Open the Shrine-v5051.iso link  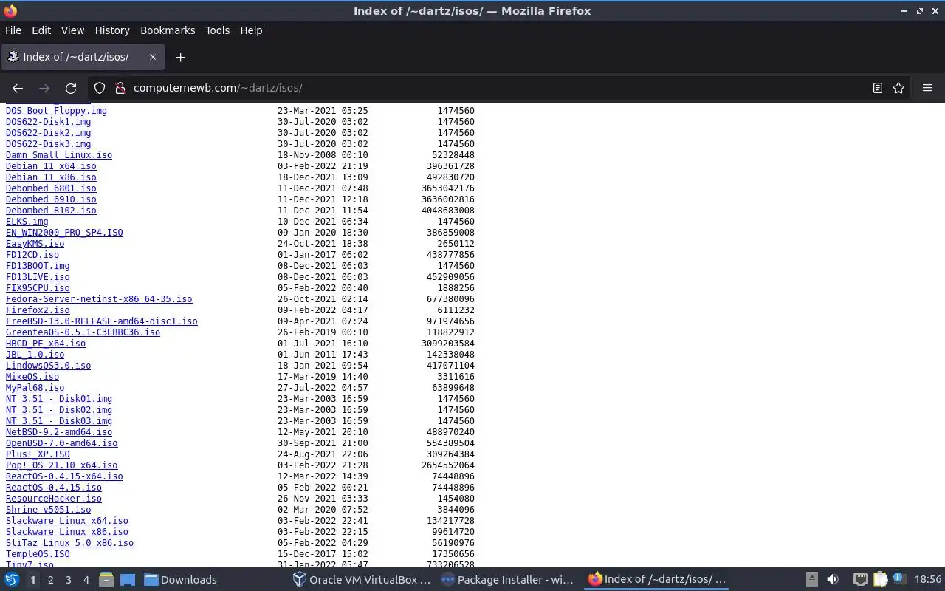coord(48,510)
